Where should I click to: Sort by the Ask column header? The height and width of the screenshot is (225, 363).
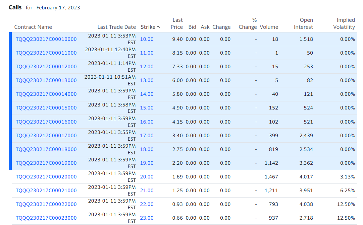point(205,27)
